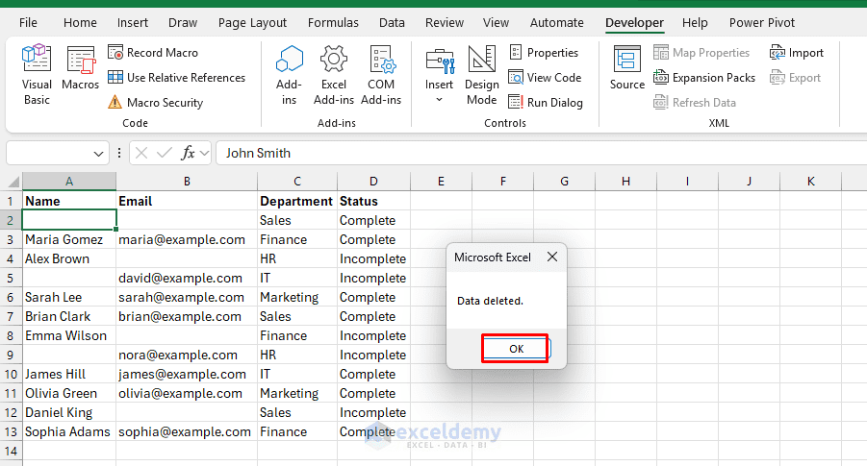The width and height of the screenshot is (867, 466).
Task: Click Run Dialog
Action: (x=546, y=102)
